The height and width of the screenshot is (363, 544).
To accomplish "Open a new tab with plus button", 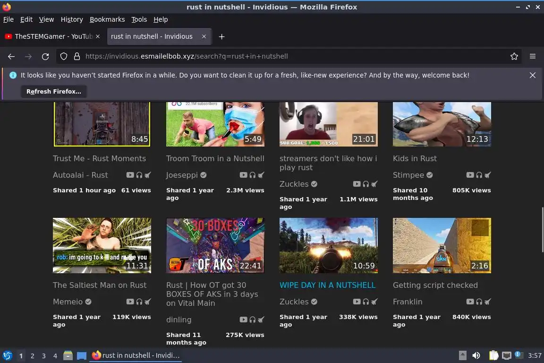I will coord(221,36).
